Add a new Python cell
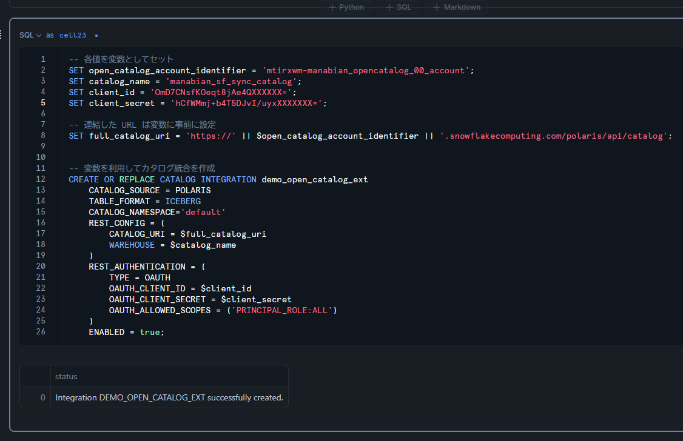 346,7
